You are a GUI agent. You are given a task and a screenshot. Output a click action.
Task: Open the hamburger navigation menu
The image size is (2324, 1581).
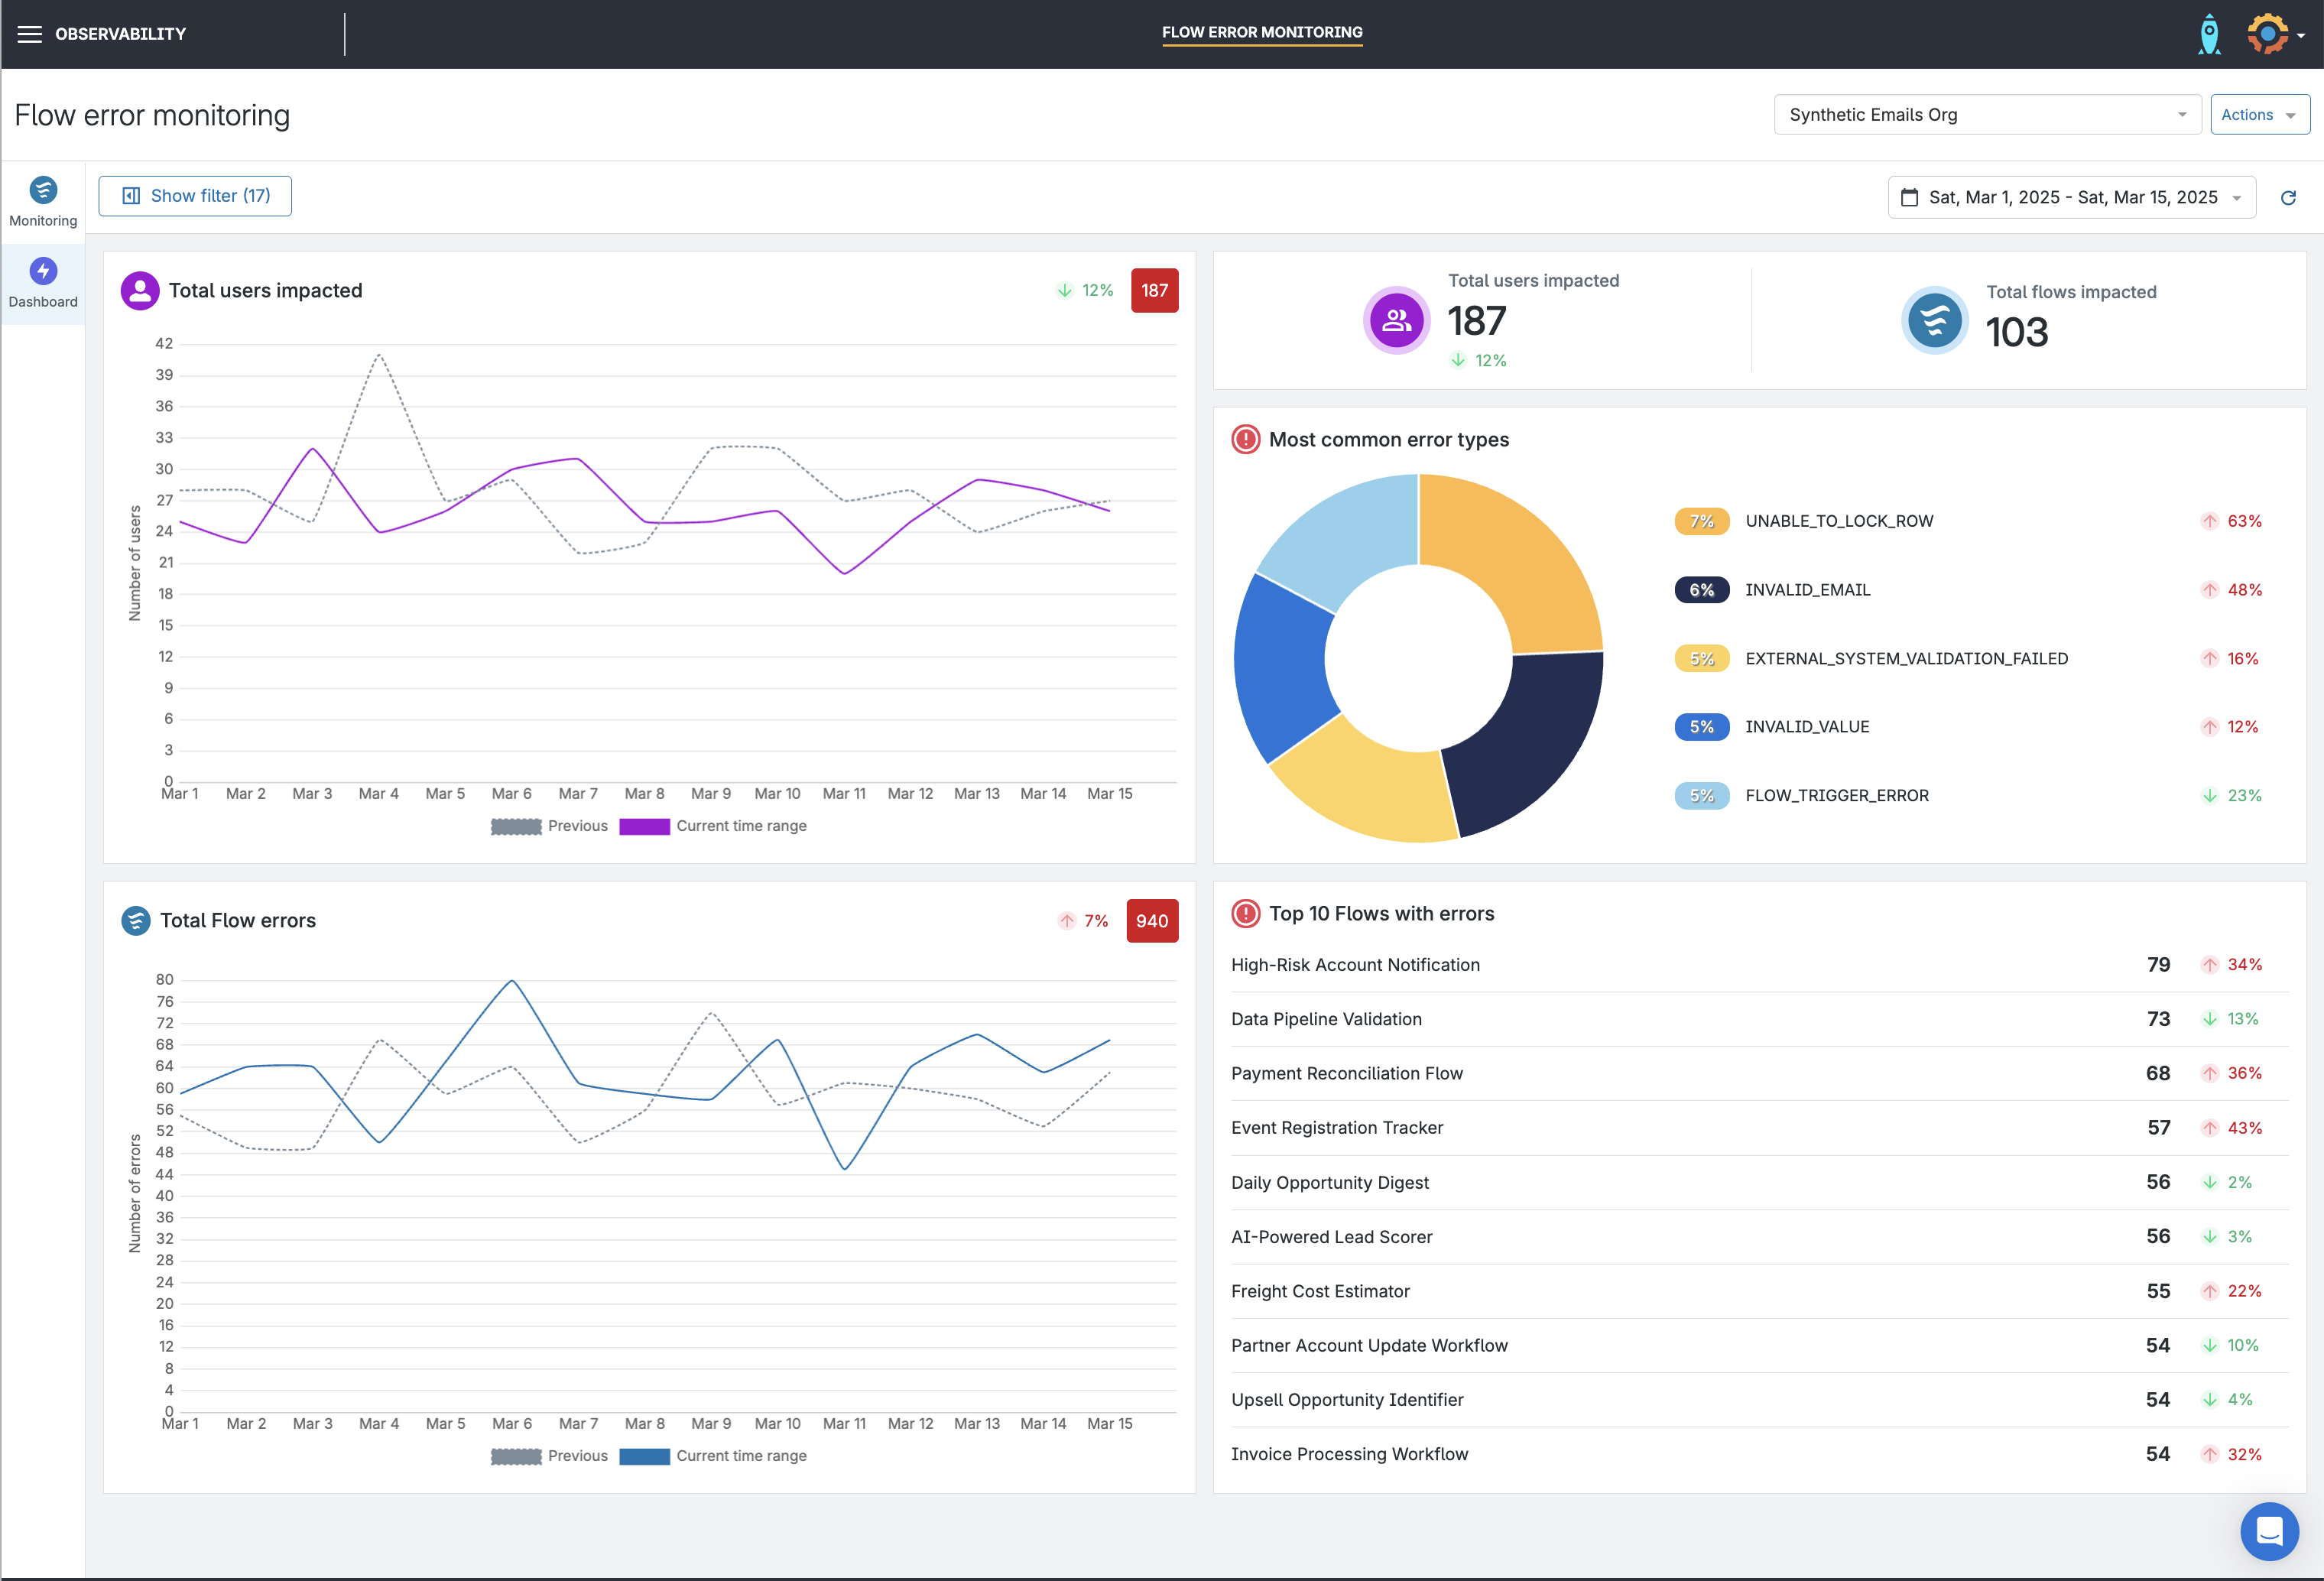30,34
